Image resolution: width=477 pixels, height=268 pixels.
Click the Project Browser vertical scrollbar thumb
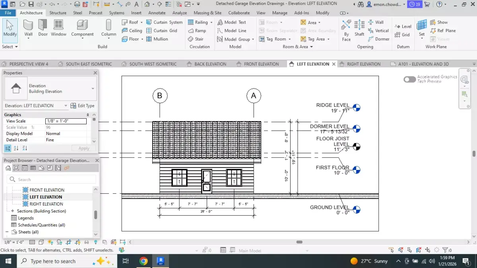click(x=95, y=215)
